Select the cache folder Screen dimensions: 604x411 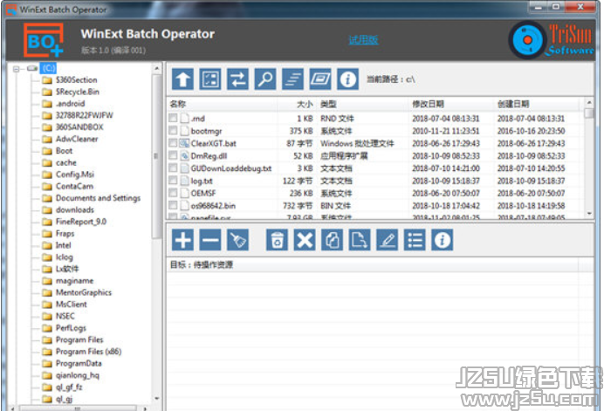pos(65,162)
